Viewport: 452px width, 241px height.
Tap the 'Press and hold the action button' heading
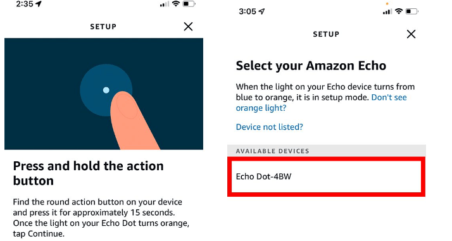(x=88, y=173)
